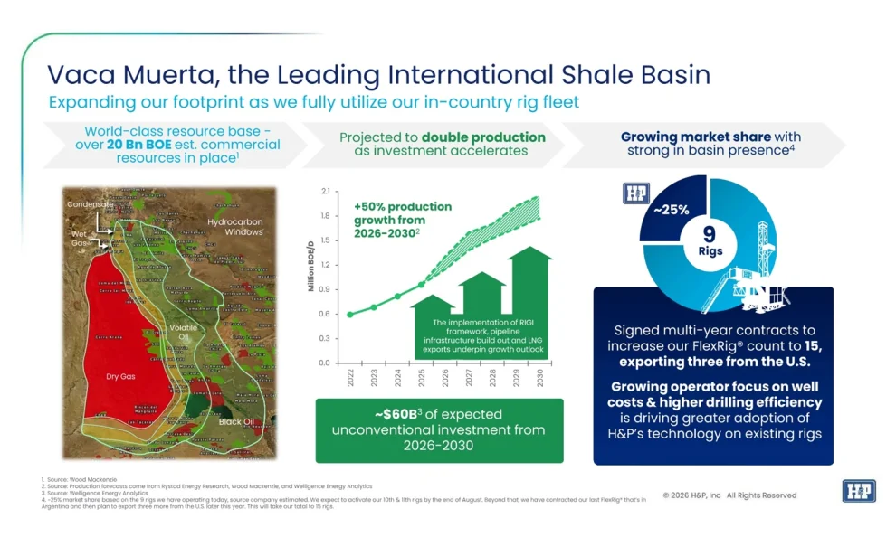Click the slide title 'Vaca Muerta, the Leading International Shale Basin'

coord(378,75)
